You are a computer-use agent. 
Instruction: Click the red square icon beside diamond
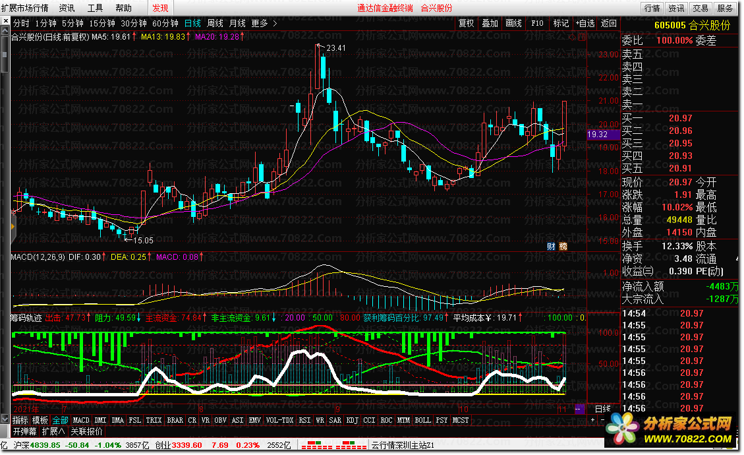[582, 36]
